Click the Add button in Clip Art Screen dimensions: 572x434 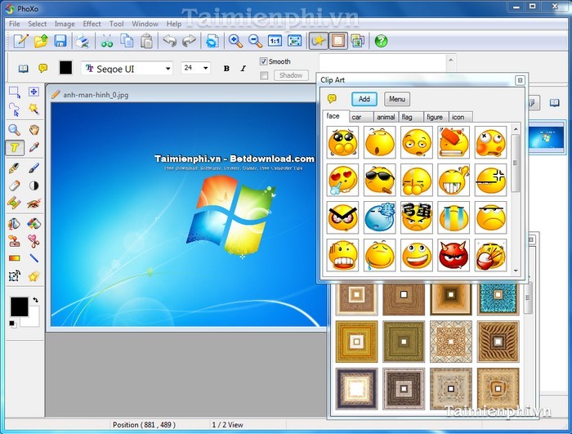coord(364,99)
